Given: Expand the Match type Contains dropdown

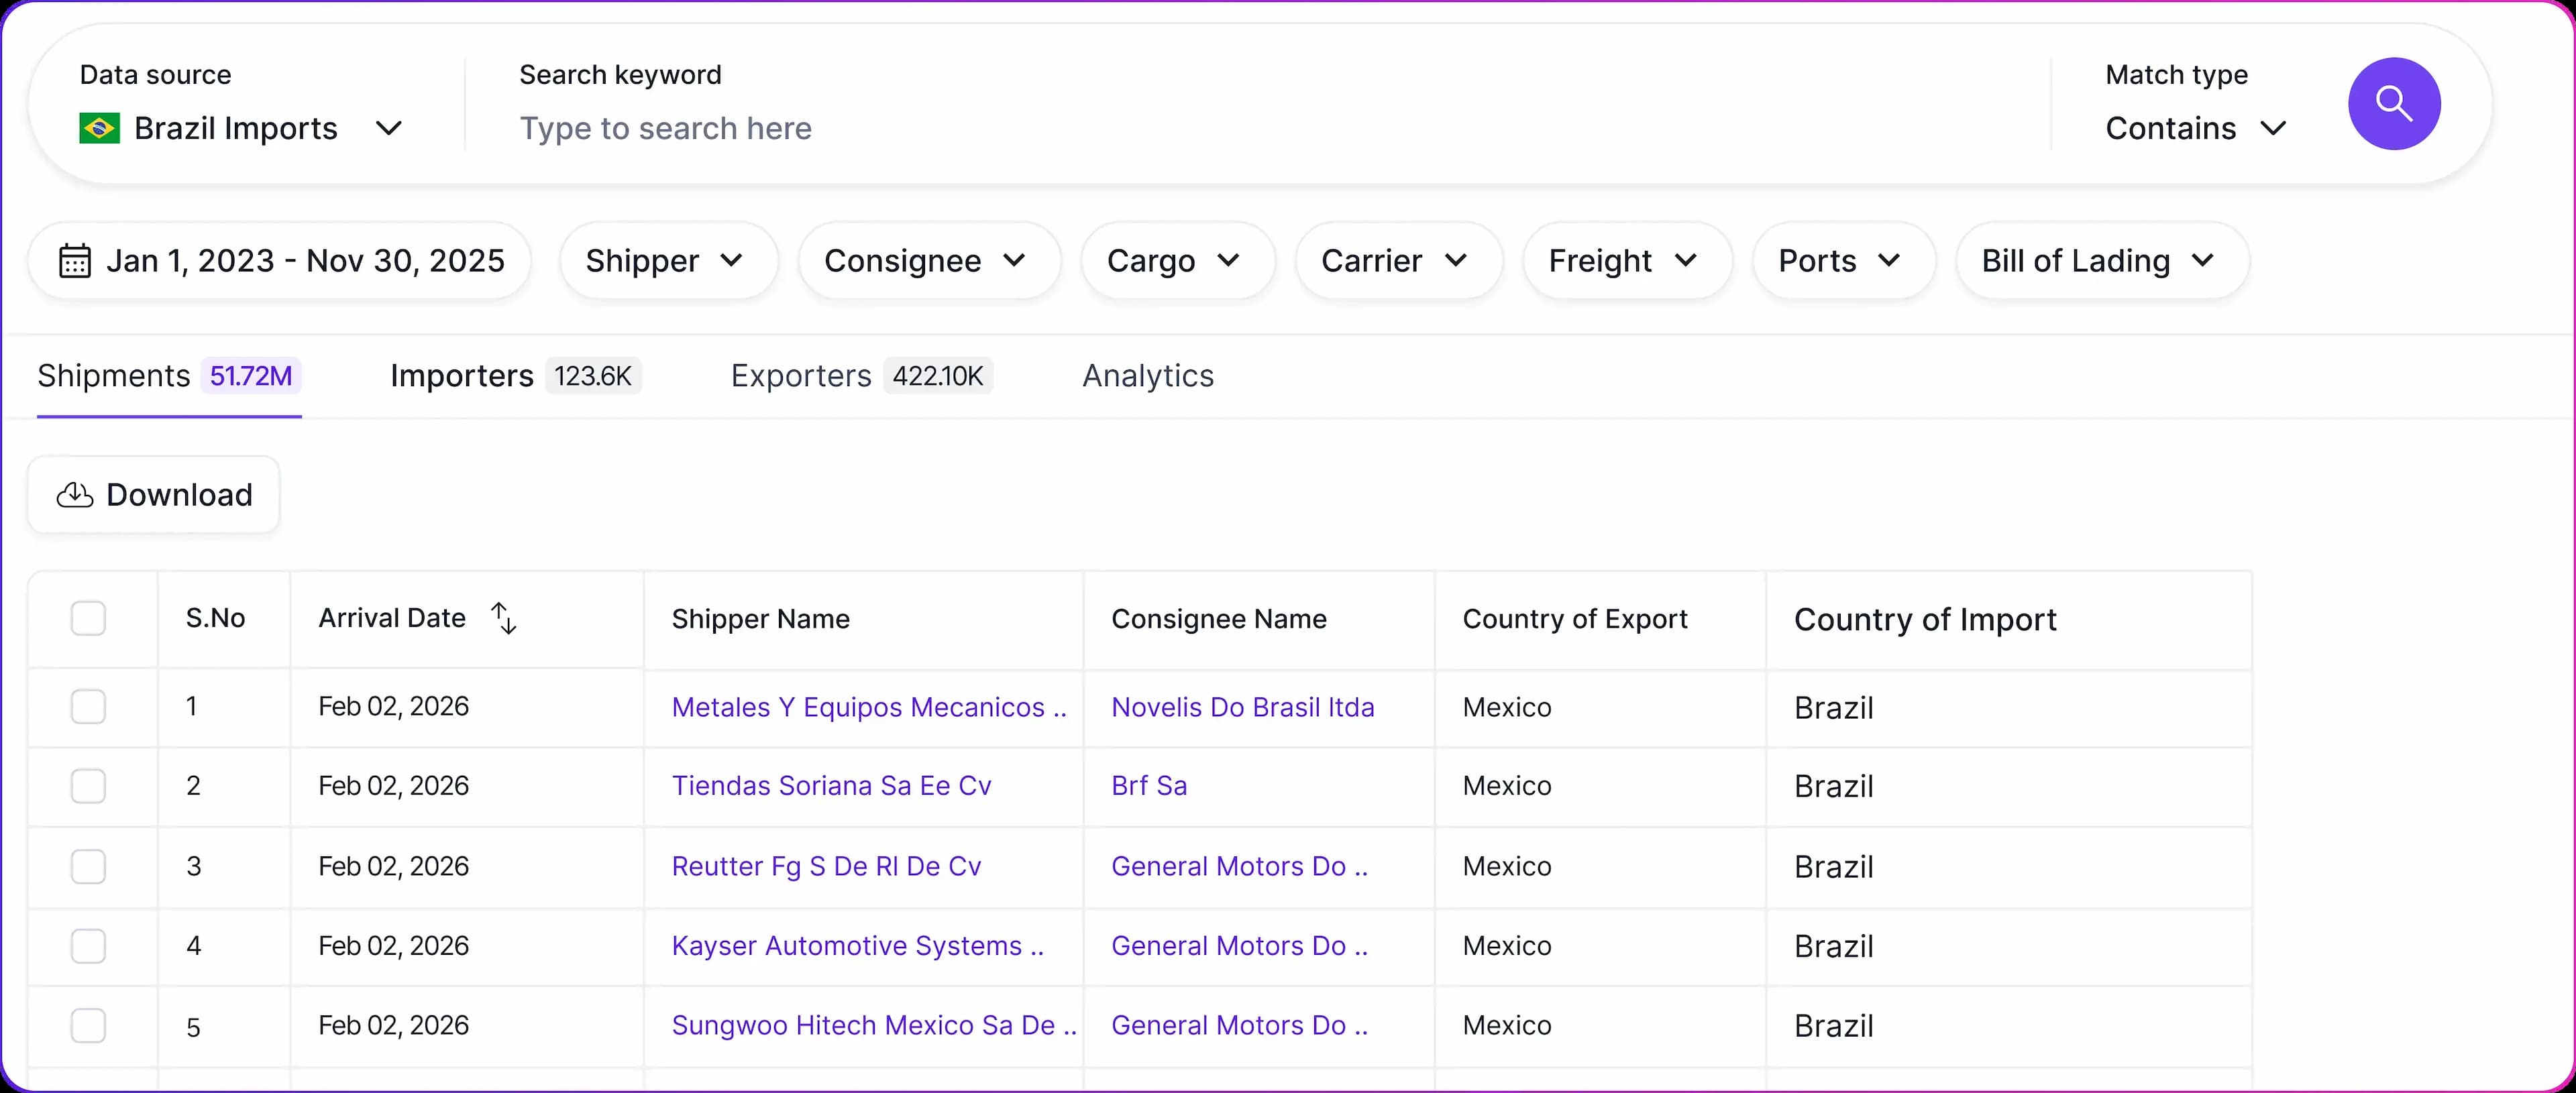Looking at the screenshot, I should [x=2195, y=128].
